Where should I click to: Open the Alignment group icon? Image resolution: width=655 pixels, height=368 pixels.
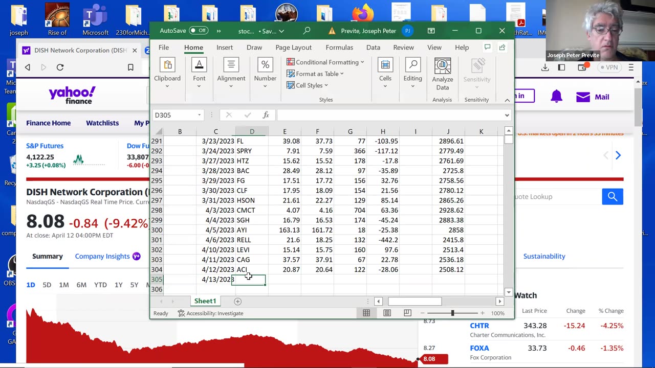pyautogui.click(x=231, y=65)
